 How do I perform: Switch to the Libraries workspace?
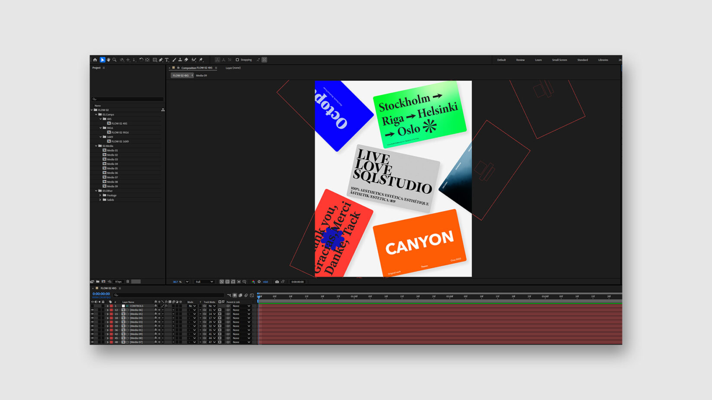pos(603,60)
